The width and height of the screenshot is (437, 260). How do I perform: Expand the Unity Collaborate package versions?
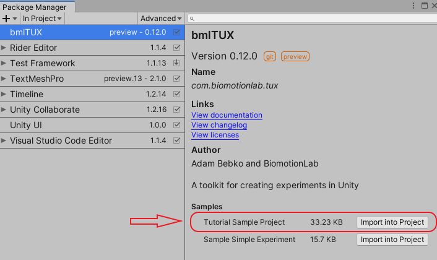pyautogui.click(x=3, y=110)
